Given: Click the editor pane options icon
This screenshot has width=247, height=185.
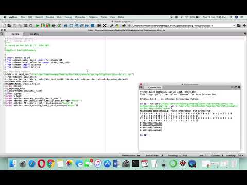Looking at the screenshot, I should coord(245,34).
